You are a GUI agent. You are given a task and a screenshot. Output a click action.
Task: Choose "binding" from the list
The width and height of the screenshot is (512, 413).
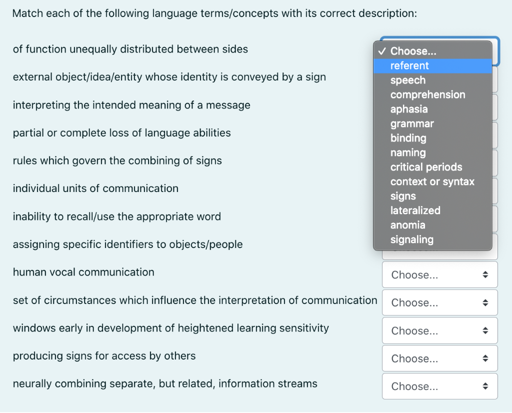pyautogui.click(x=408, y=138)
